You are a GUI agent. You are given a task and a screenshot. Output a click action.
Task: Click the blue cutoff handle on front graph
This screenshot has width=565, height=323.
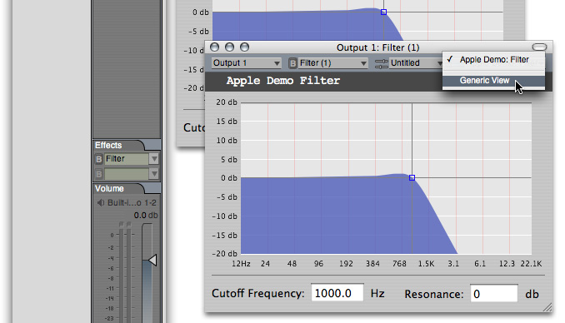tap(412, 178)
